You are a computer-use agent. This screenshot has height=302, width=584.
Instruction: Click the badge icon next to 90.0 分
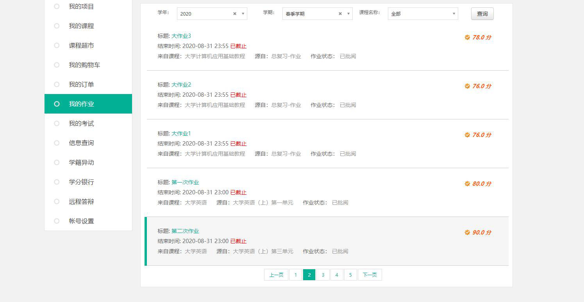coord(467,233)
